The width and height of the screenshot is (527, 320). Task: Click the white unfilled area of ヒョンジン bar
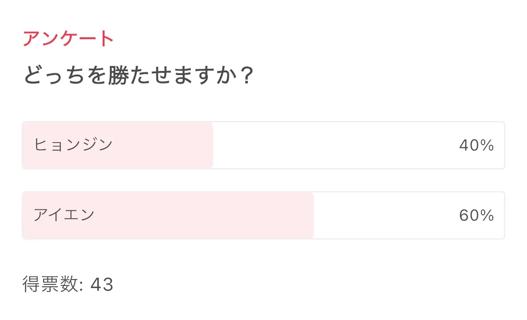[333, 145]
